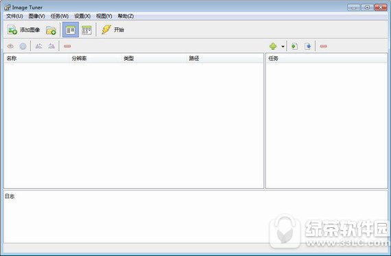Click the import task list icon
The height and width of the screenshot is (256, 391).
(x=294, y=46)
